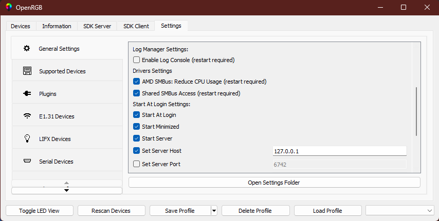The image size is (439, 221).
Task: Toggle Set Server Host checkbox
Action: [x=136, y=151]
